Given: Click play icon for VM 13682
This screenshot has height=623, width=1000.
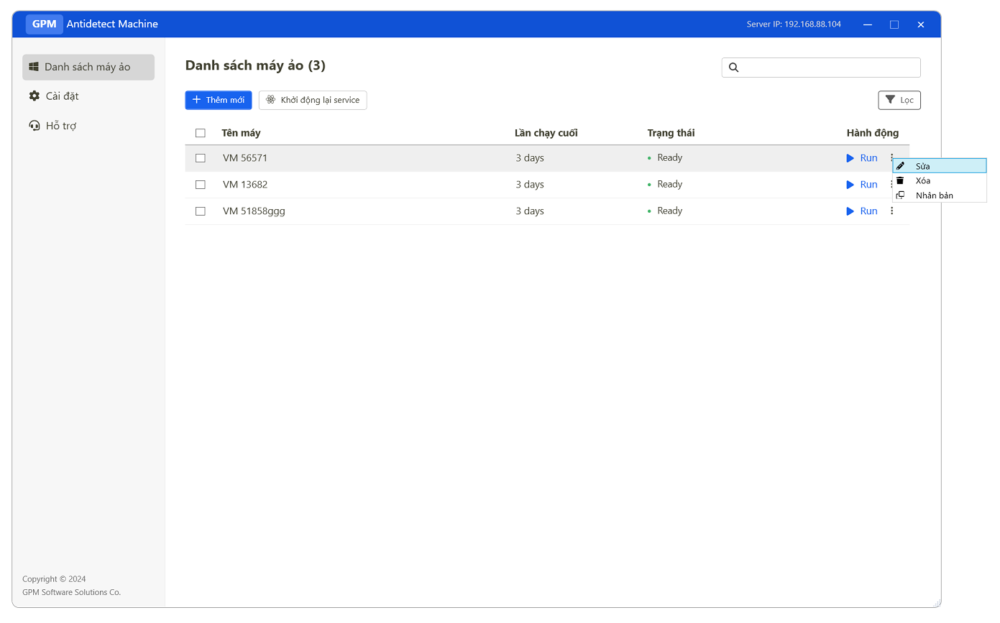Looking at the screenshot, I should coord(850,185).
